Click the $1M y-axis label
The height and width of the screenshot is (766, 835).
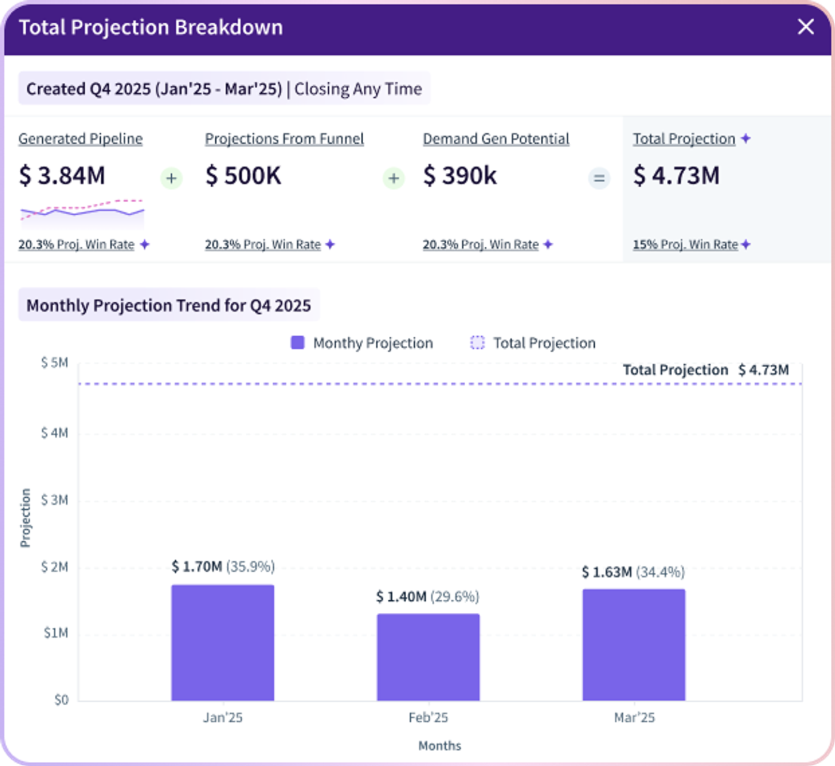pyautogui.click(x=56, y=633)
